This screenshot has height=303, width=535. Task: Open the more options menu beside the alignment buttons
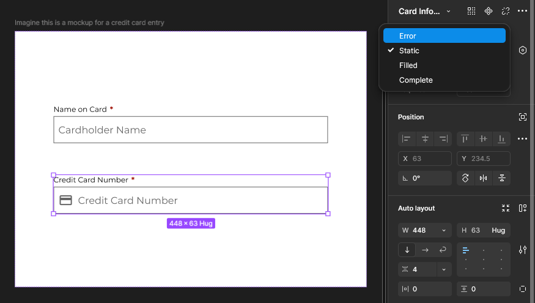coord(522,139)
